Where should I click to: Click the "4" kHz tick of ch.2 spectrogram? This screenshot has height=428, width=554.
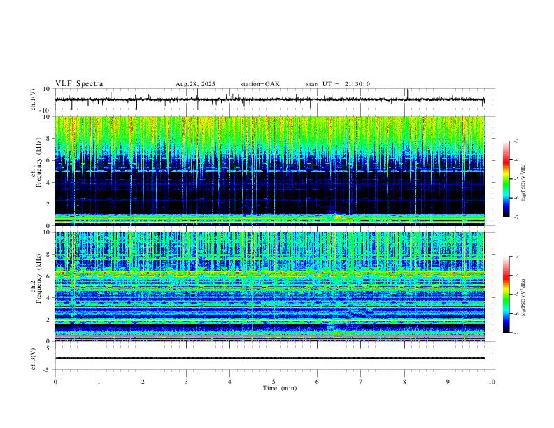(x=49, y=298)
